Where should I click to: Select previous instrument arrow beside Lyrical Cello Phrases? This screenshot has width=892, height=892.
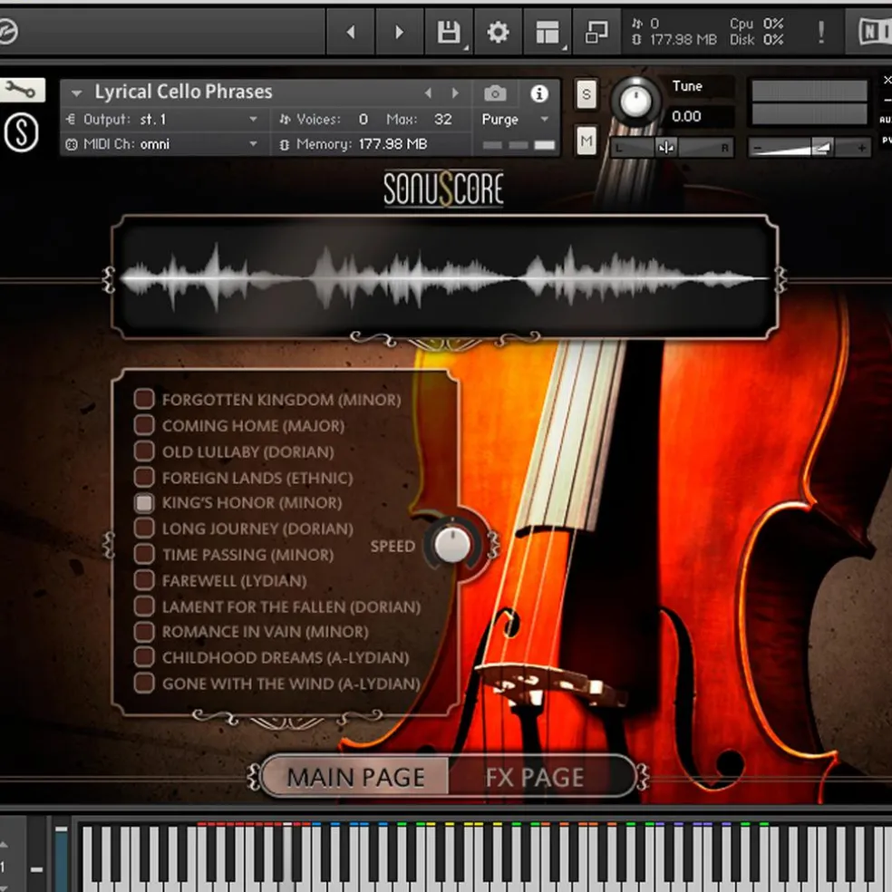(429, 92)
